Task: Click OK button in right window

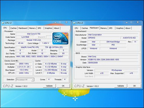Action: pyautogui.click(x=134, y=86)
